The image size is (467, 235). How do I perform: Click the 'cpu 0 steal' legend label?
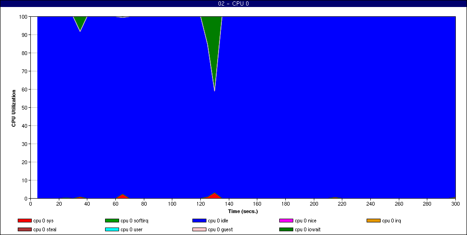45,229
